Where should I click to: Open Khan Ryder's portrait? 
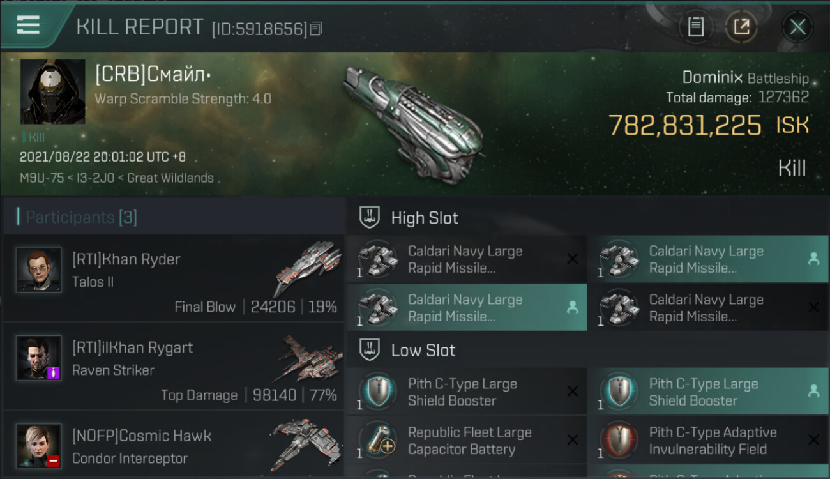[x=39, y=270]
